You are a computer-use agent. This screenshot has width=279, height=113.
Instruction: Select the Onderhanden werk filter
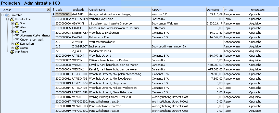click(32, 40)
